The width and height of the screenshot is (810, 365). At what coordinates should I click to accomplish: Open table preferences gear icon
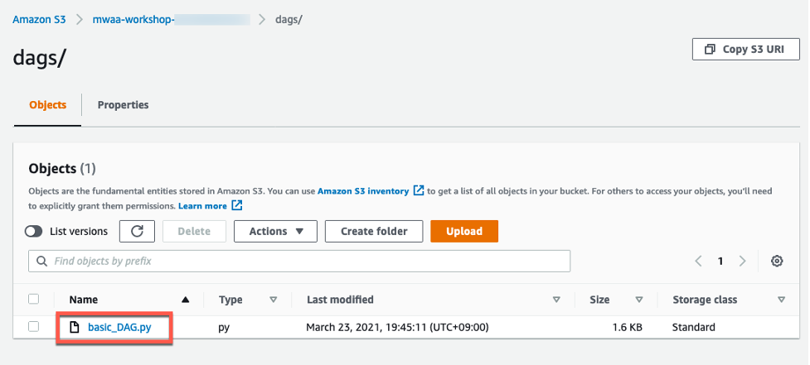pyautogui.click(x=777, y=261)
